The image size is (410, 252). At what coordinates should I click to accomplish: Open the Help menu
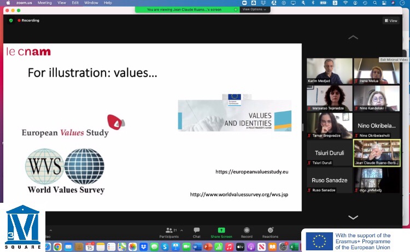click(108, 3)
